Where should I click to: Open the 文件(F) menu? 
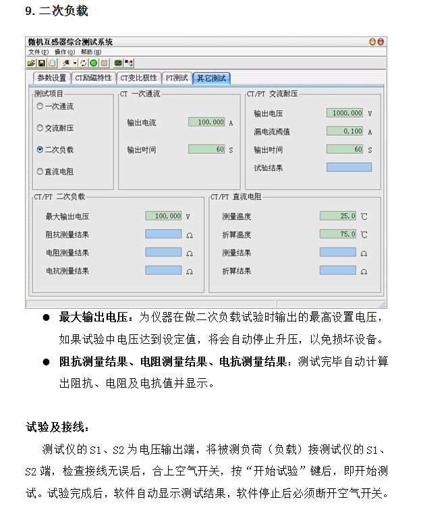click(x=38, y=52)
